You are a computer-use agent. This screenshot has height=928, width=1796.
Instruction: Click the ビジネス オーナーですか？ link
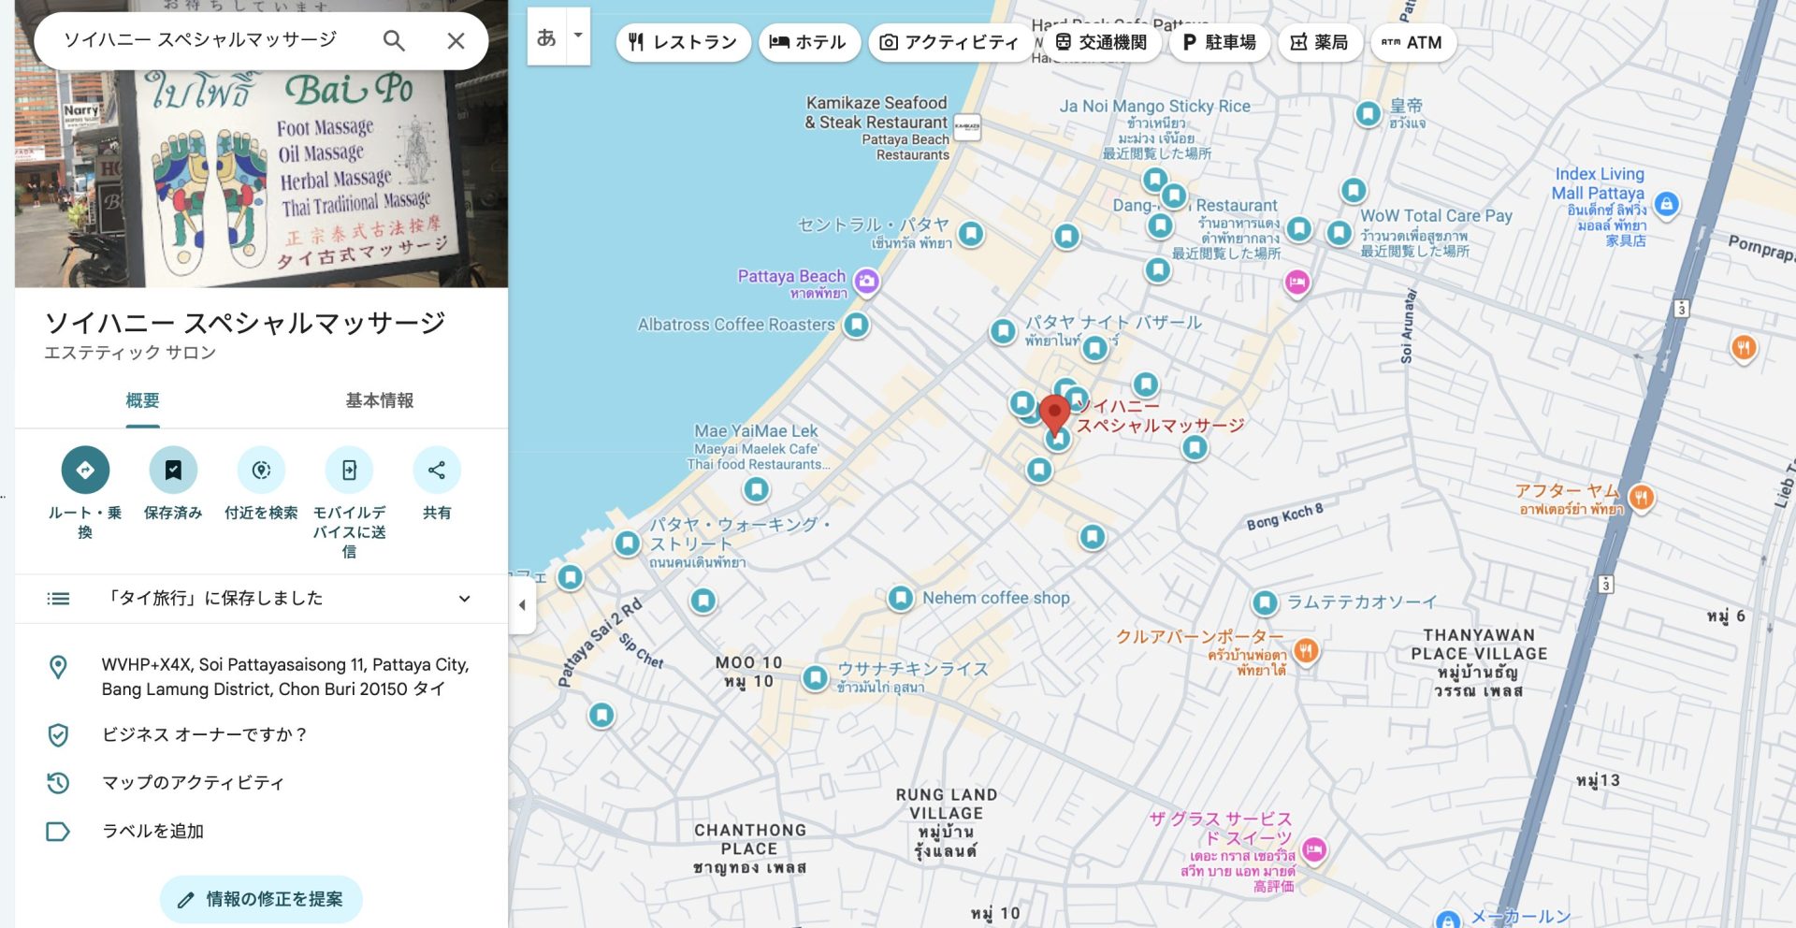[204, 734]
